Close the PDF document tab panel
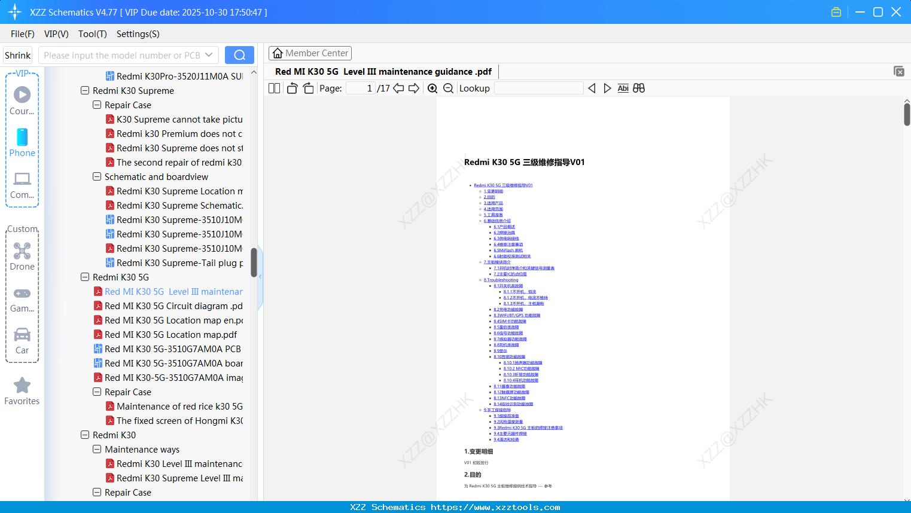 [899, 71]
